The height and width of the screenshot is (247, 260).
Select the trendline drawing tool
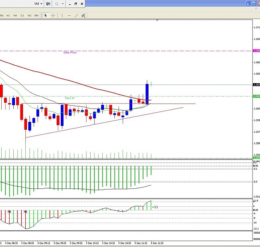(76, 15)
